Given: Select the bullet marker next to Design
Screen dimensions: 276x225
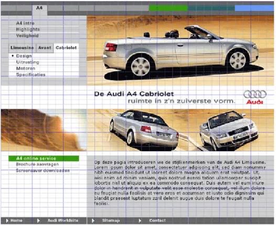Looking at the screenshot, I should (13, 56).
